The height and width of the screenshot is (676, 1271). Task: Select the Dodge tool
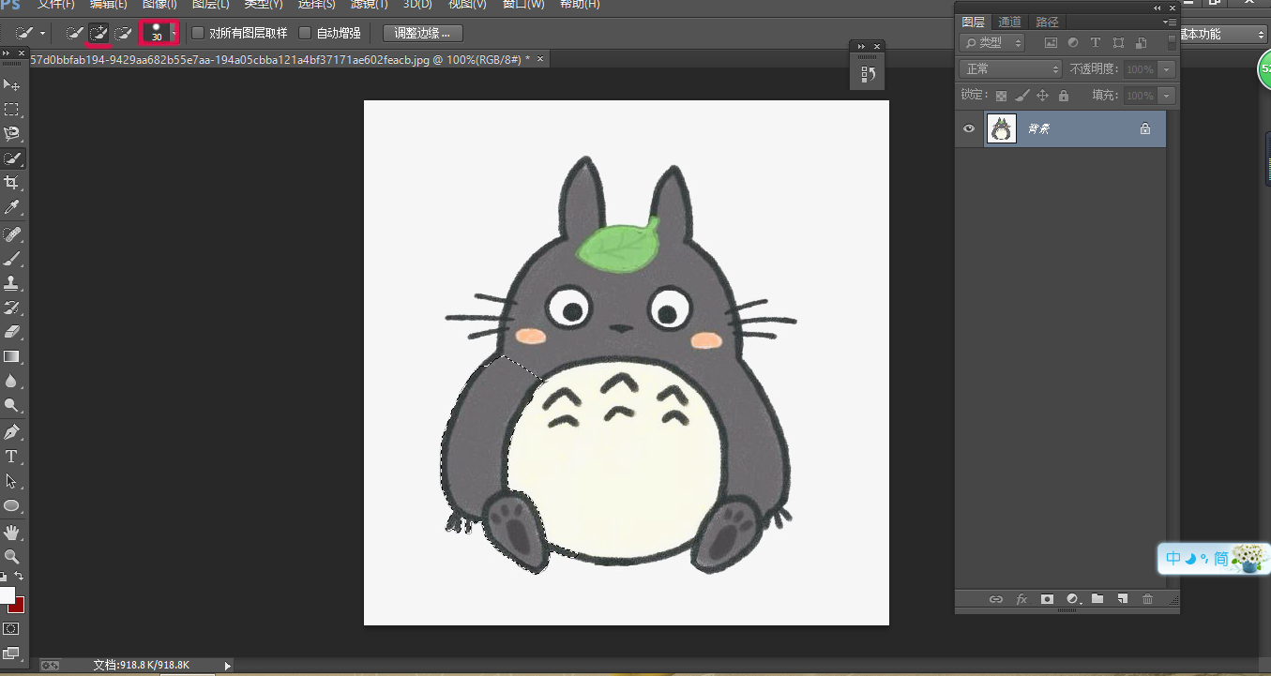tap(12, 405)
